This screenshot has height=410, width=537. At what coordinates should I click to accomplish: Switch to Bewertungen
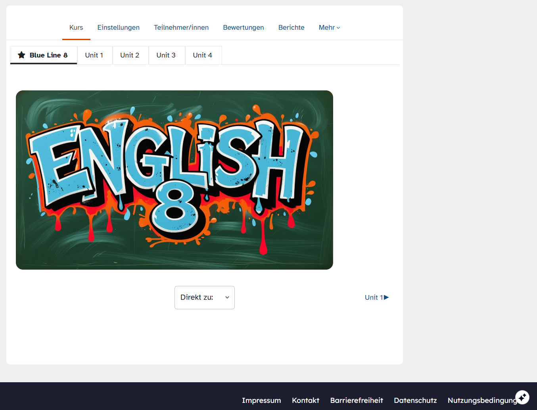tap(243, 28)
